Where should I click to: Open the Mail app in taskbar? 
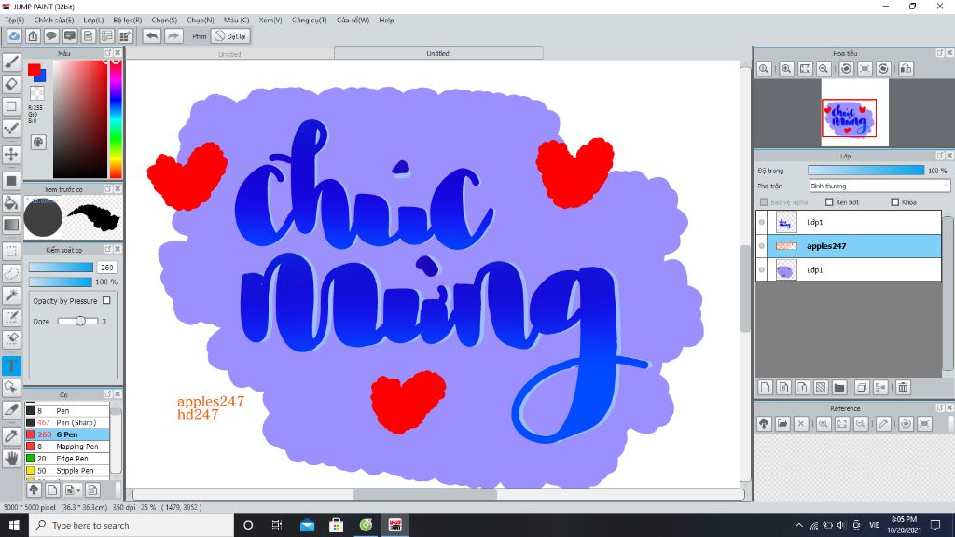[x=307, y=525]
